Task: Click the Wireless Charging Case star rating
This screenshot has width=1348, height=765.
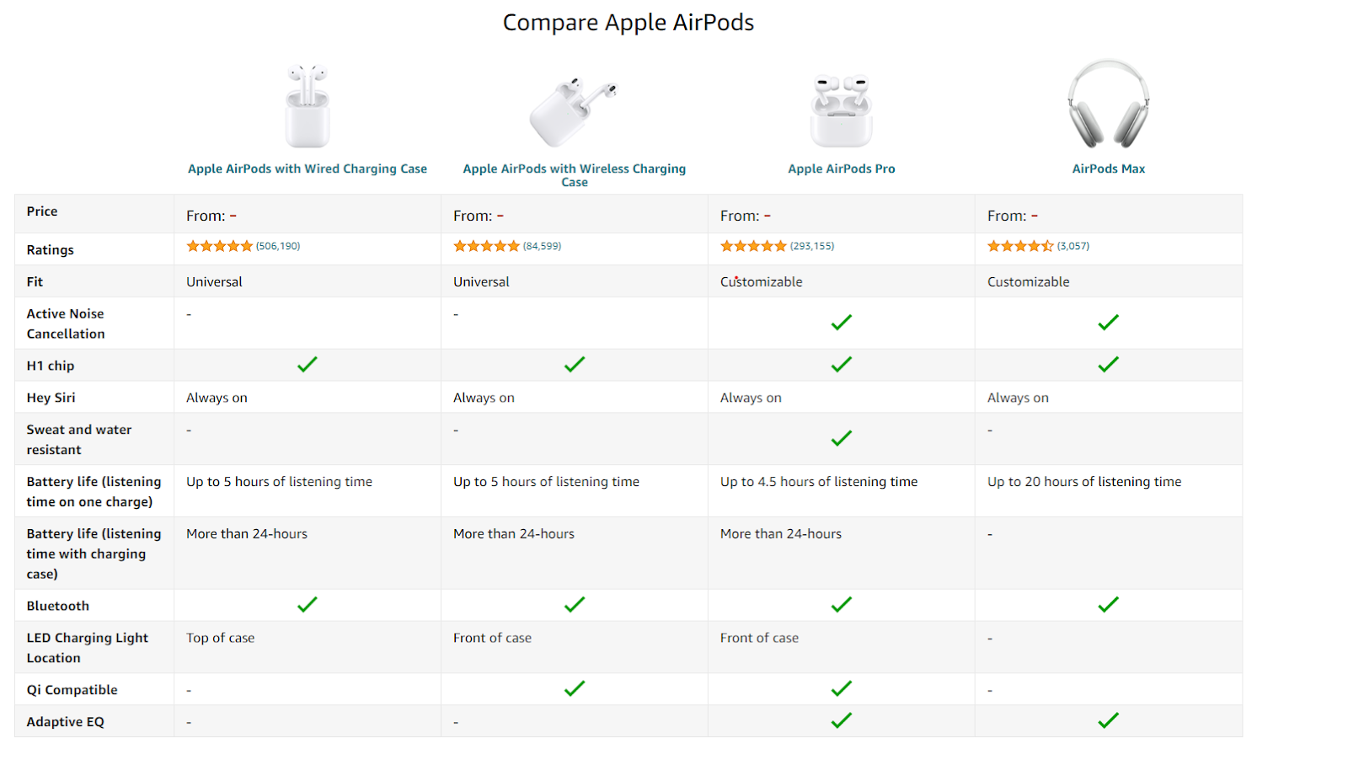Action: (x=486, y=245)
